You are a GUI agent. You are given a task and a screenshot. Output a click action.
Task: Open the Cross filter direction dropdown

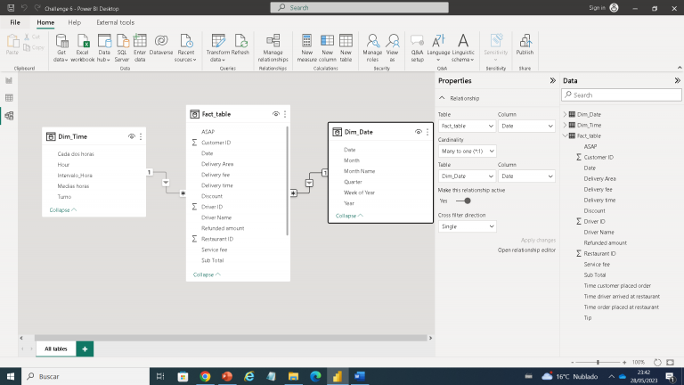[467, 226]
